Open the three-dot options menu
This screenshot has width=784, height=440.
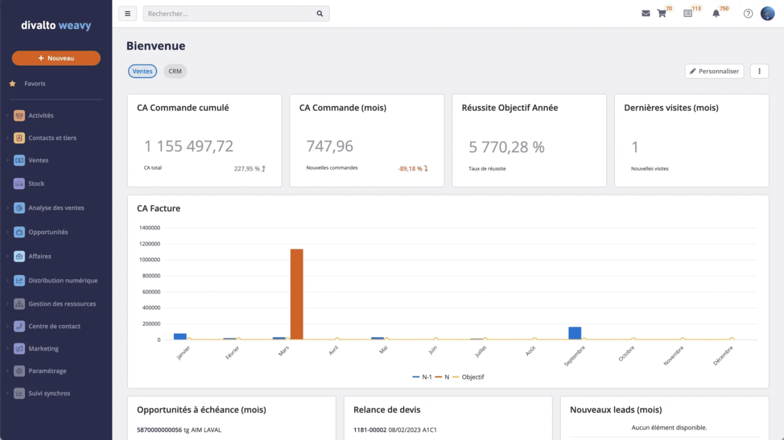[x=760, y=71]
